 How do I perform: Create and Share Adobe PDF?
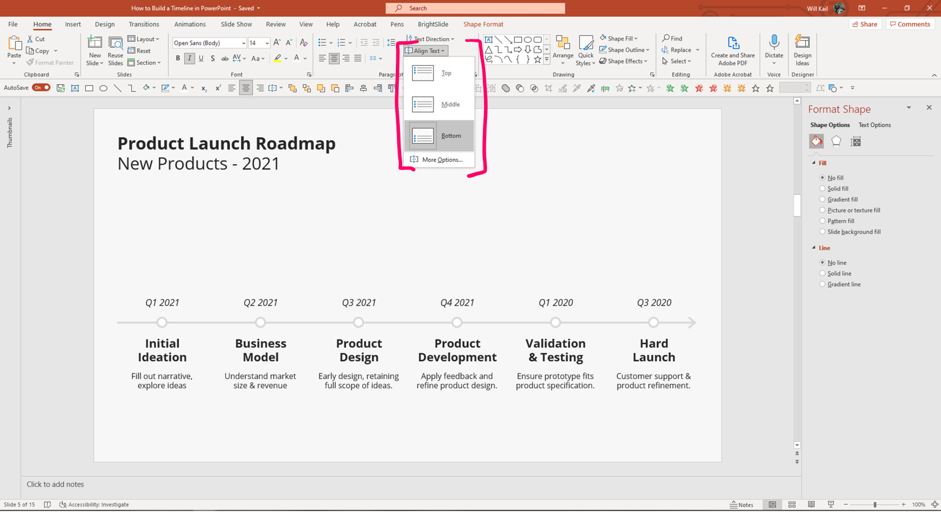733,50
